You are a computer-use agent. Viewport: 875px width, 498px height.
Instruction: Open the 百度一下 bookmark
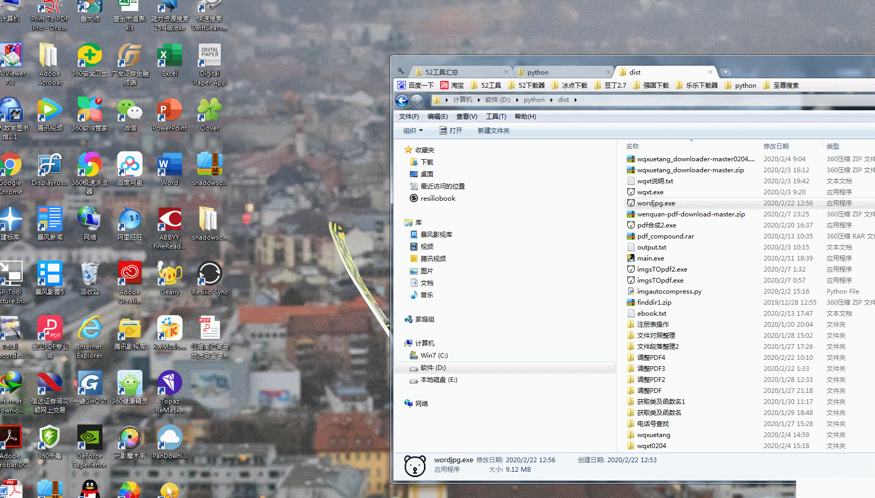point(415,85)
